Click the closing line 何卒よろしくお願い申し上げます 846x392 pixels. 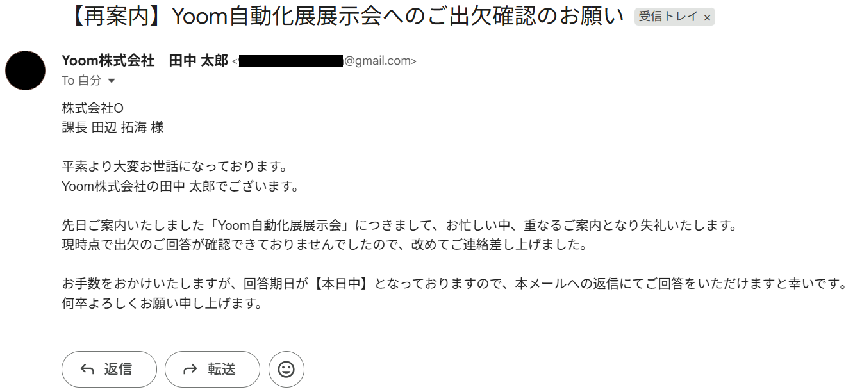162,304
